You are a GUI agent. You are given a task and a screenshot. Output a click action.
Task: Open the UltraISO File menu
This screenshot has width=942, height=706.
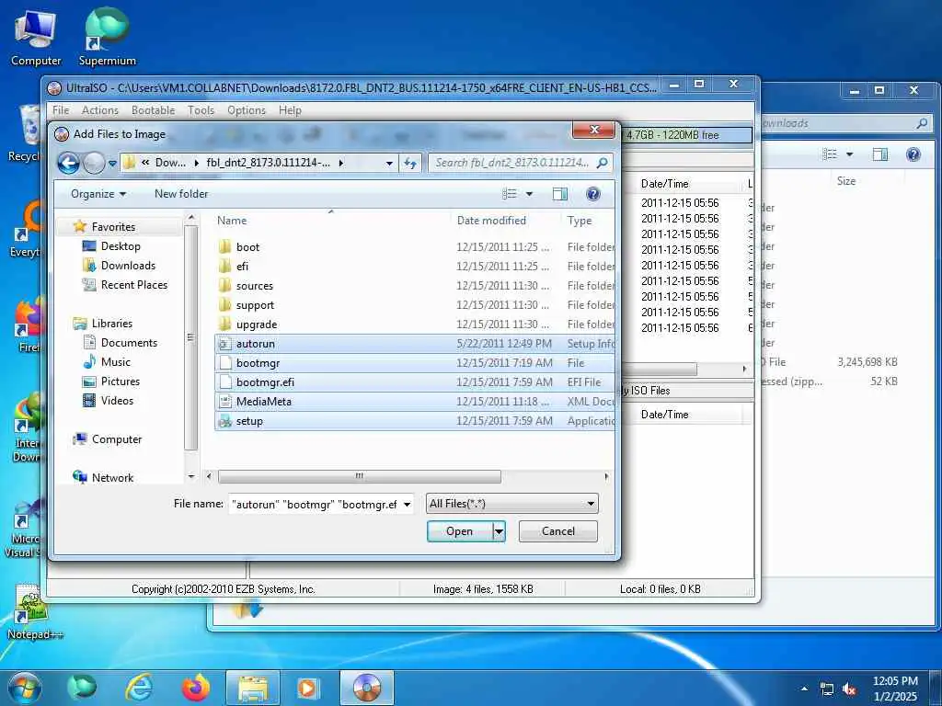61,110
